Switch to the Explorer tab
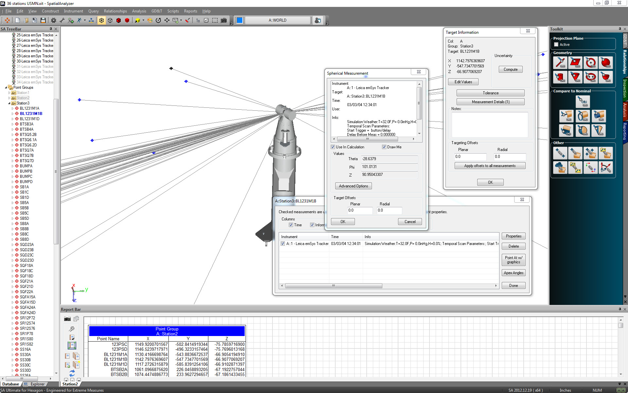 (37, 384)
